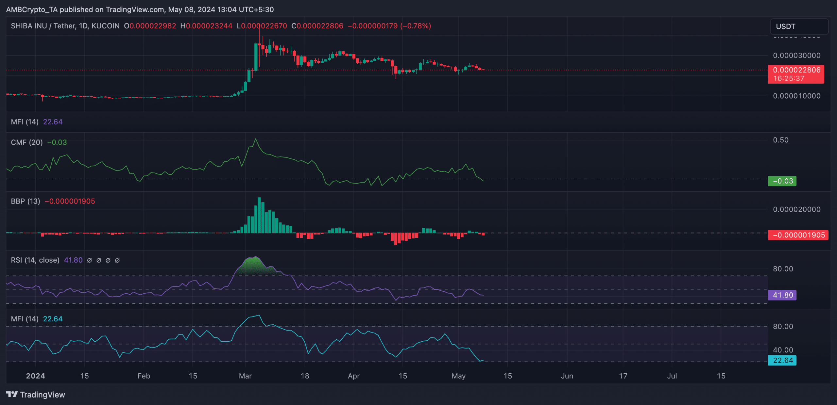Click the 0.000020000 BBP axis label
The height and width of the screenshot is (405, 837).
click(796, 209)
